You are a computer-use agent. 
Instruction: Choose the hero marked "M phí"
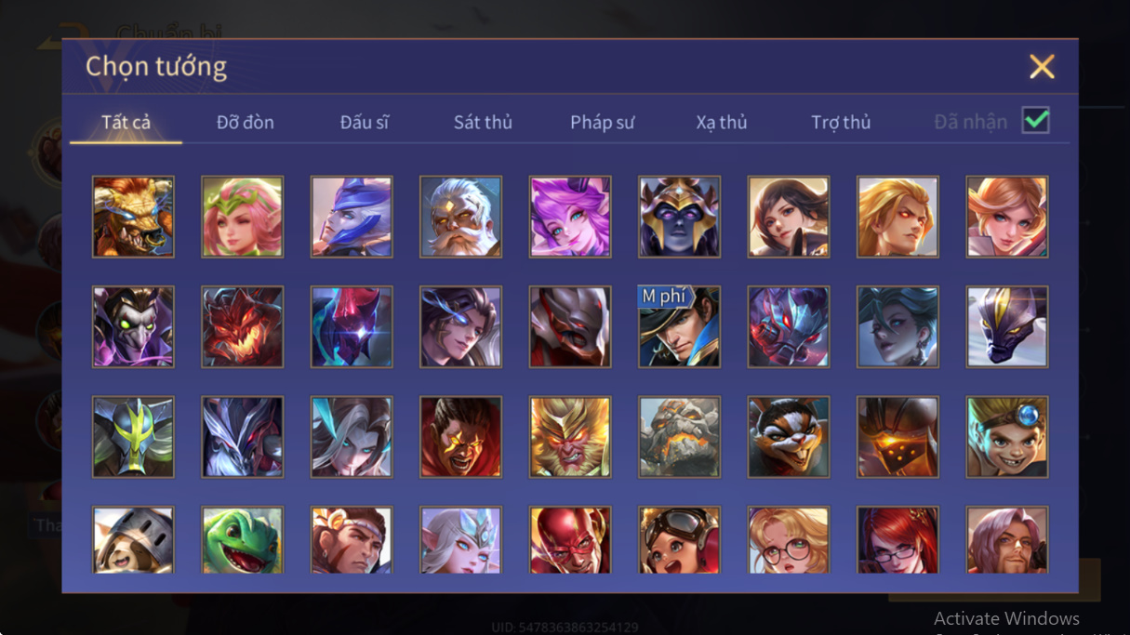(x=679, y=326)
